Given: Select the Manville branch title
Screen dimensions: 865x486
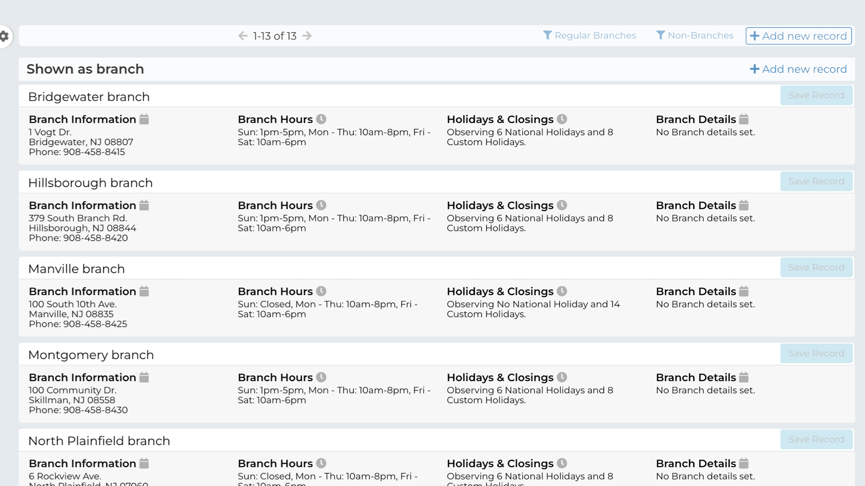Looking at the screenshot, I should (76, 269).
